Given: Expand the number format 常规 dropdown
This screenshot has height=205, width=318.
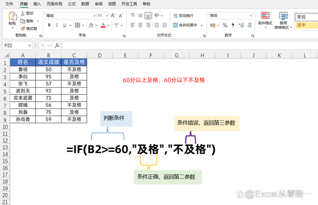Looking at the screenshot, I should [250, 15].
